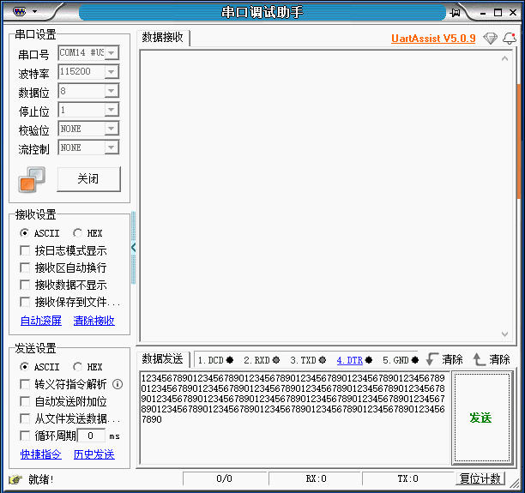Open the parity NONE dropdown
Image resolution: width=525 pixels, height=493 pixels.
pyautogui.click(x=112, y=129)
